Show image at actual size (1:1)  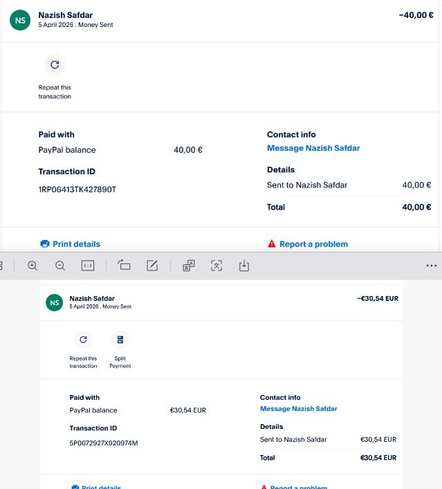(88, 266)
